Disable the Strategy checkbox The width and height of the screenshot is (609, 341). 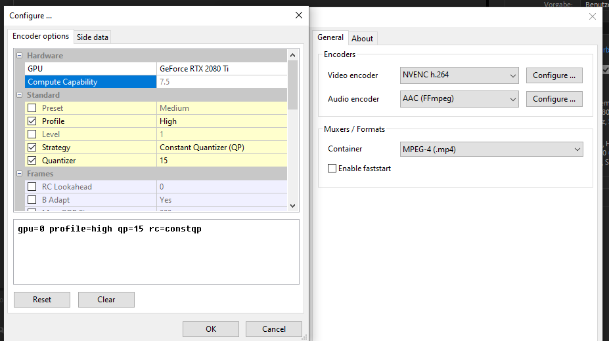[x=32, y=148]
